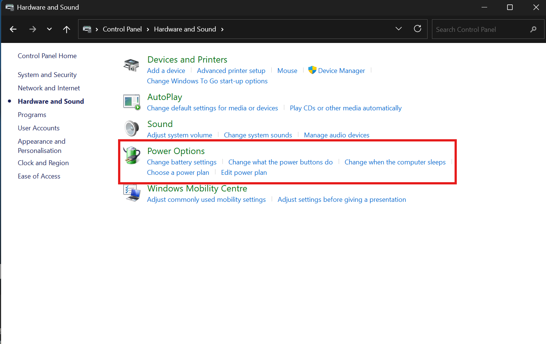Click Edit power plan
Screen dimensions: 546x344
[x=244, y=173]
